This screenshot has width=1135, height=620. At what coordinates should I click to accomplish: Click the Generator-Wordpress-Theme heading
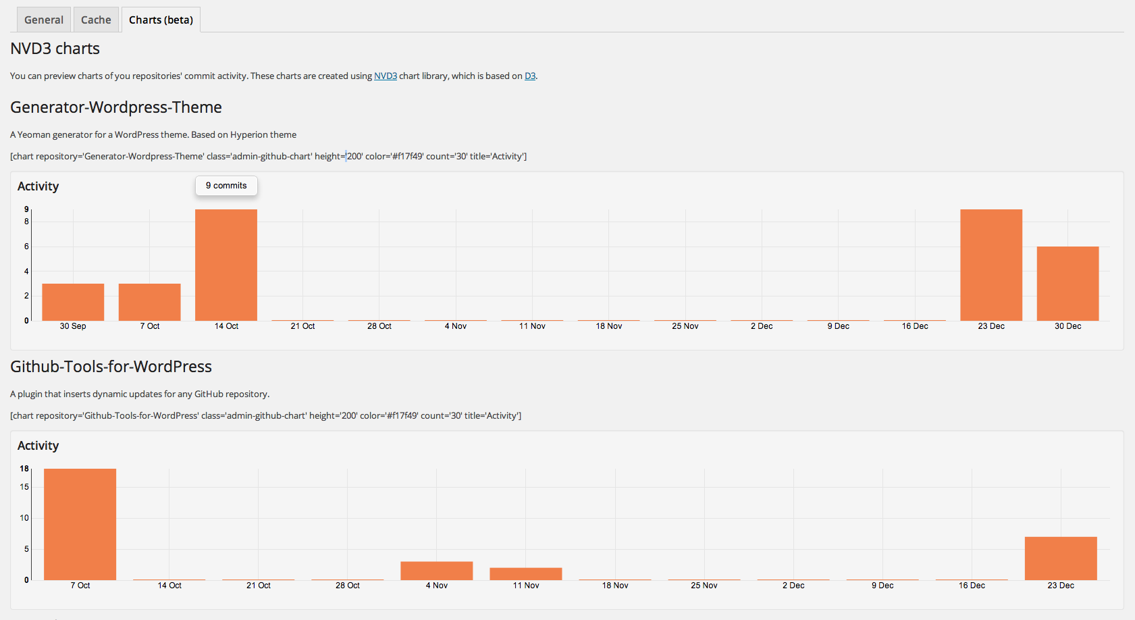click(116, 107)
